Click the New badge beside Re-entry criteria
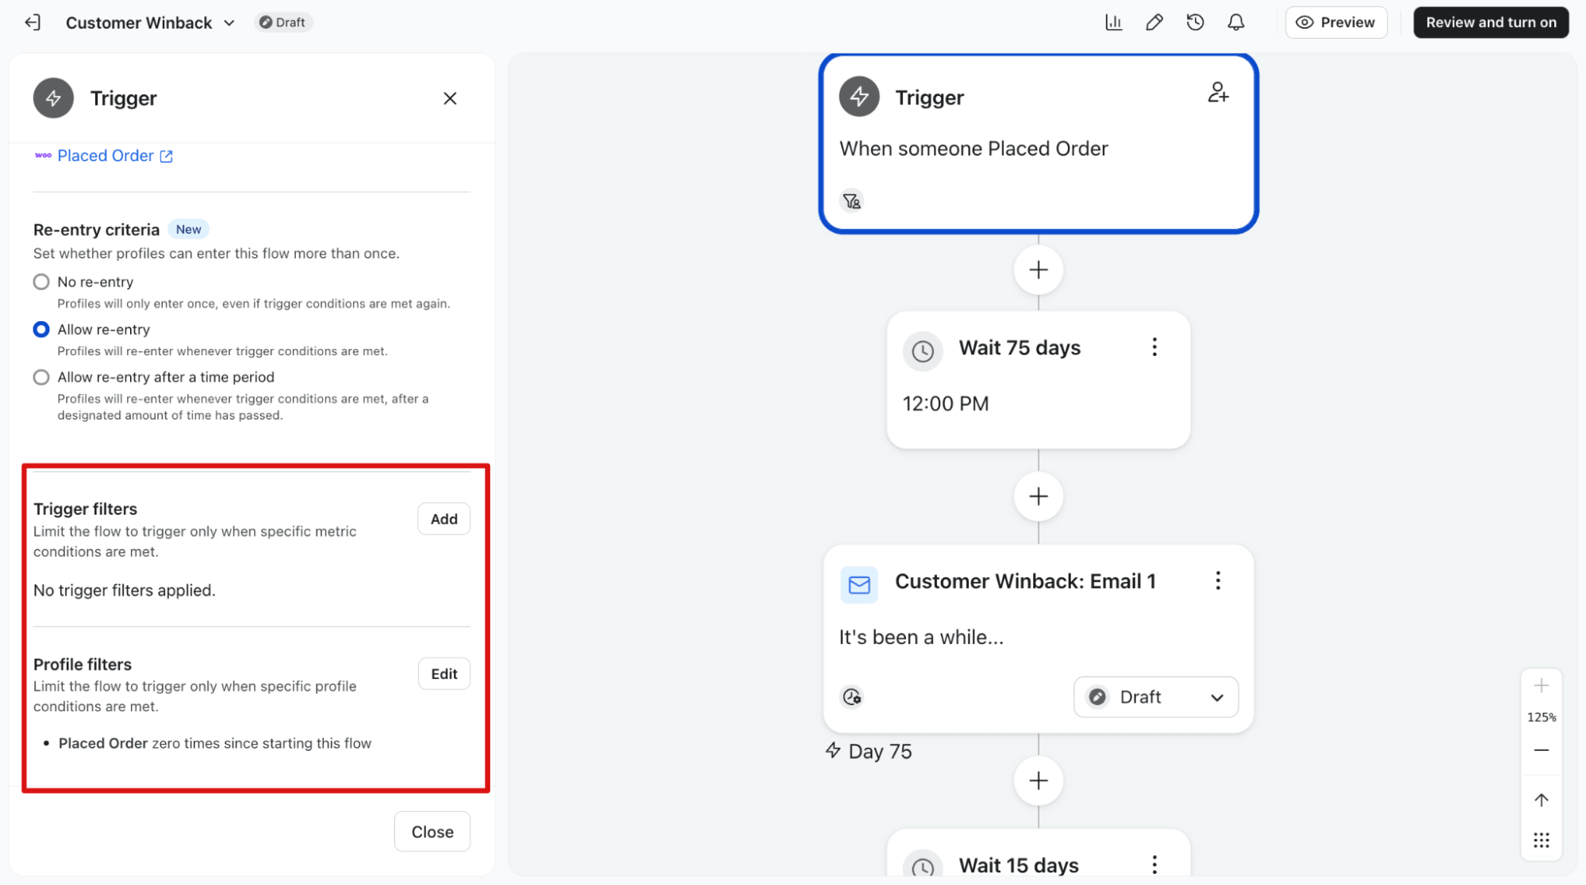Image resolution: width=1586 pixels, height=885 pixels. click(189, 229)
